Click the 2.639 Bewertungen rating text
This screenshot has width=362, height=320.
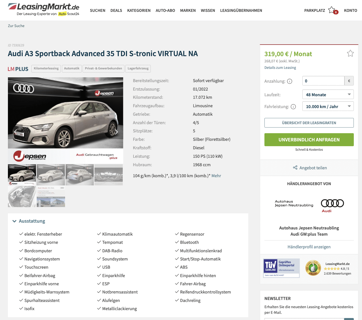[x=337, y=273]
